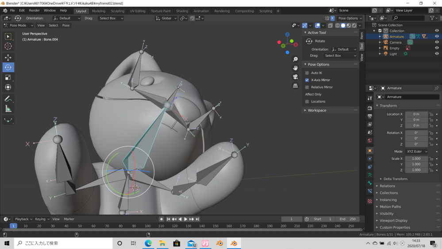442x249 pixels.
Task: Open the Render menu
Action: 34,11
